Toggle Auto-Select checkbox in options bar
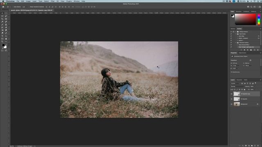The height and width of the screenshot is (147, 262). 13,7
